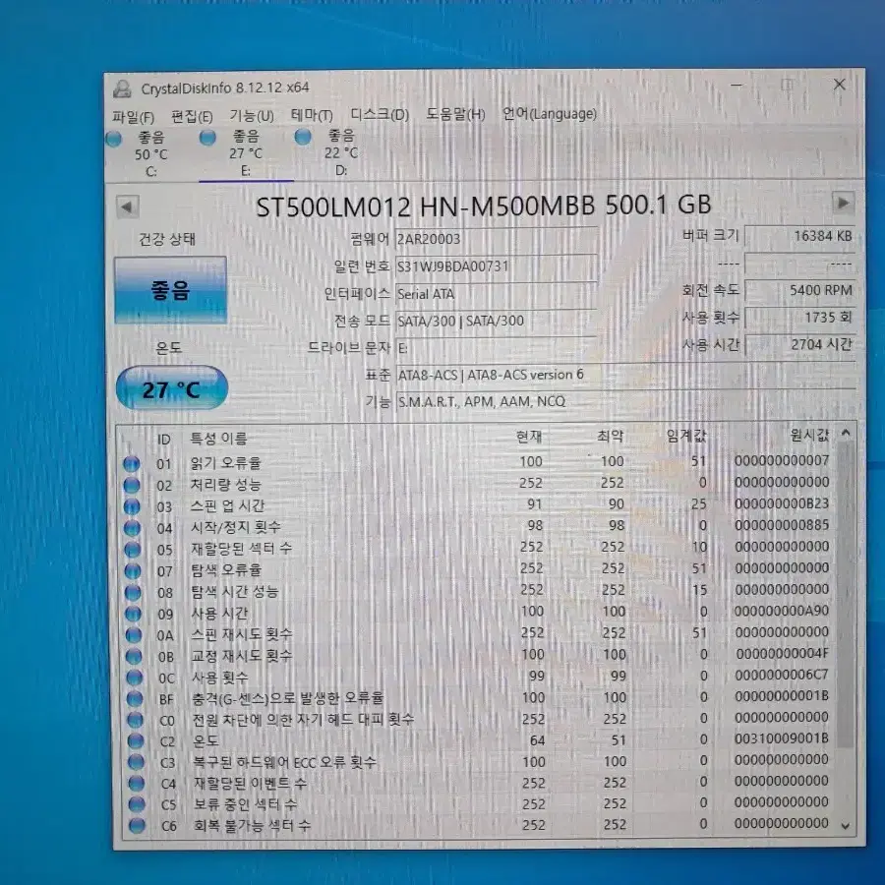Open the 파일(F) menu
The image size is (885, 885).
tap(133, 117)
